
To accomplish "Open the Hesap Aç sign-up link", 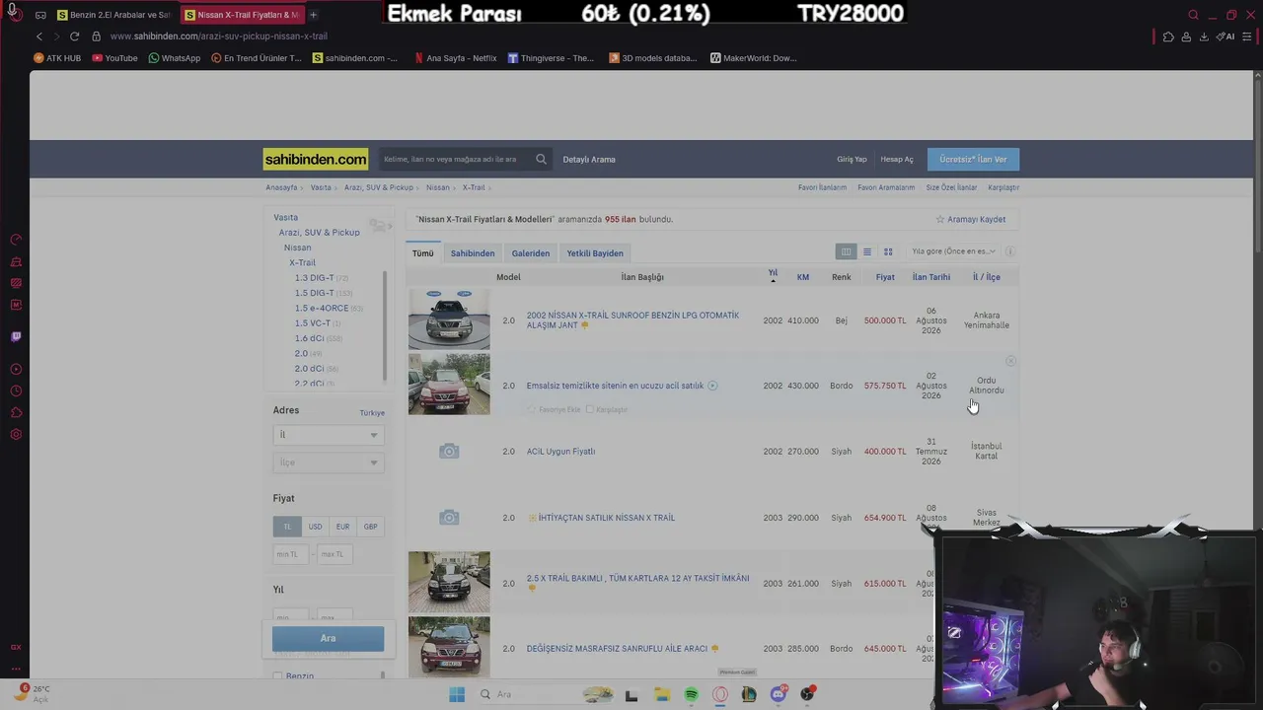I will click(897, 160).
